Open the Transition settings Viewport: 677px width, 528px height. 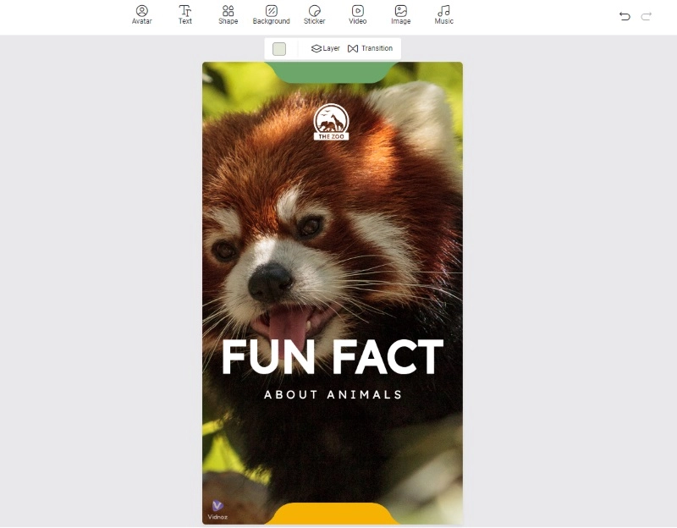tap(371, 49)
